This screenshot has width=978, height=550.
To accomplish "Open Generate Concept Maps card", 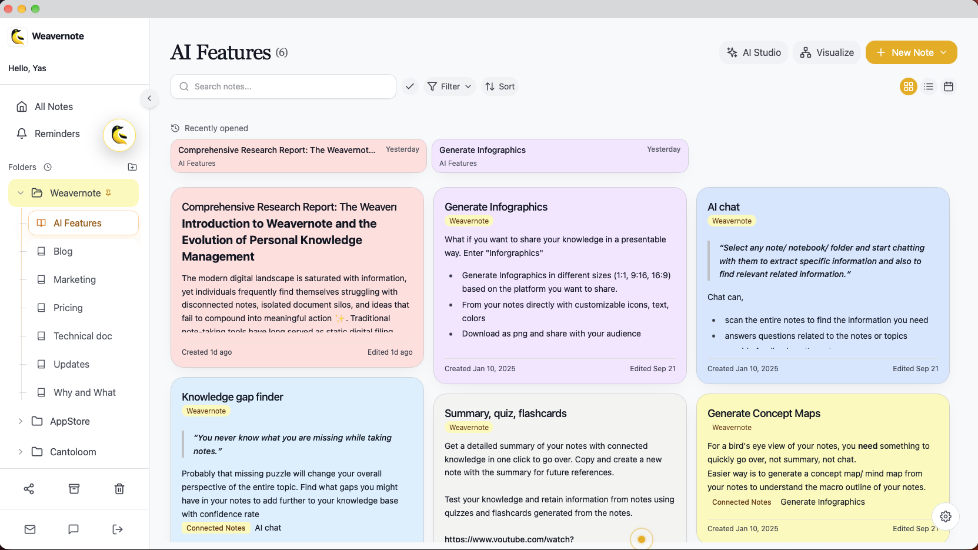I will point(823,468).
